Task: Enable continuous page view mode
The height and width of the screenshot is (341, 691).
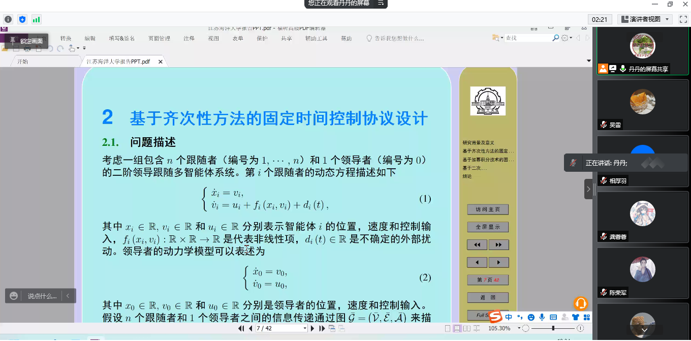Action: pos(457,329)
